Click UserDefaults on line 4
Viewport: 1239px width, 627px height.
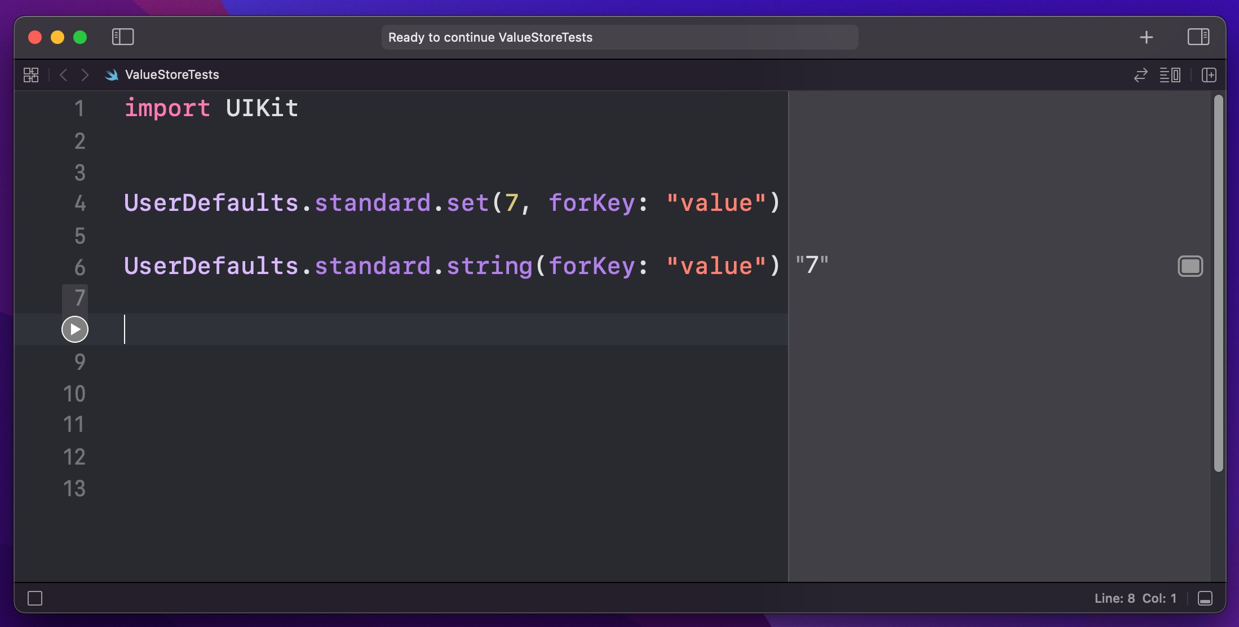(211, 203)
